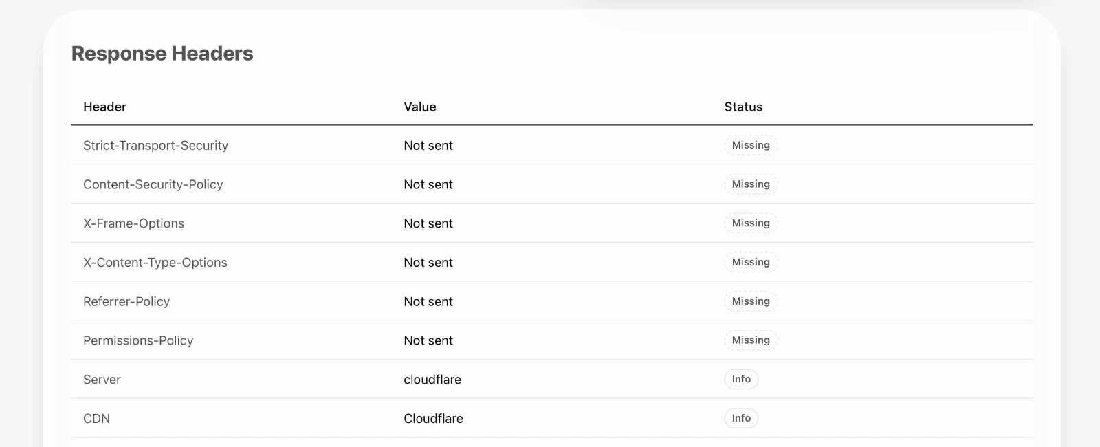1100x447 pixels.
Task: Click the Cloudflare value in CDN row
Action: (x=433, y=418)
